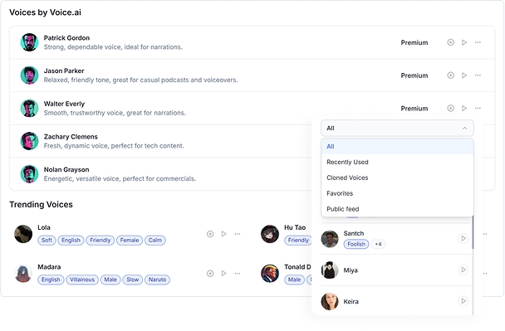Add Walter Everly voice with plus icon
505x331 pixels.
(x=450, y=108)
